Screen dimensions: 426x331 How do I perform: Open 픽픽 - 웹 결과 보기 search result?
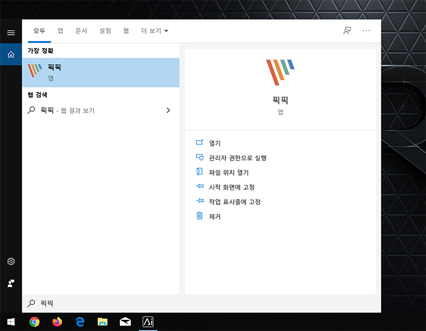[x=101, y=110]
